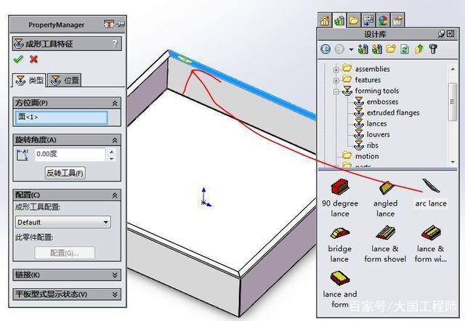The image size is (465, 321).
Task: Click the red X cancel icon
Action: click(x=34, y=60)
